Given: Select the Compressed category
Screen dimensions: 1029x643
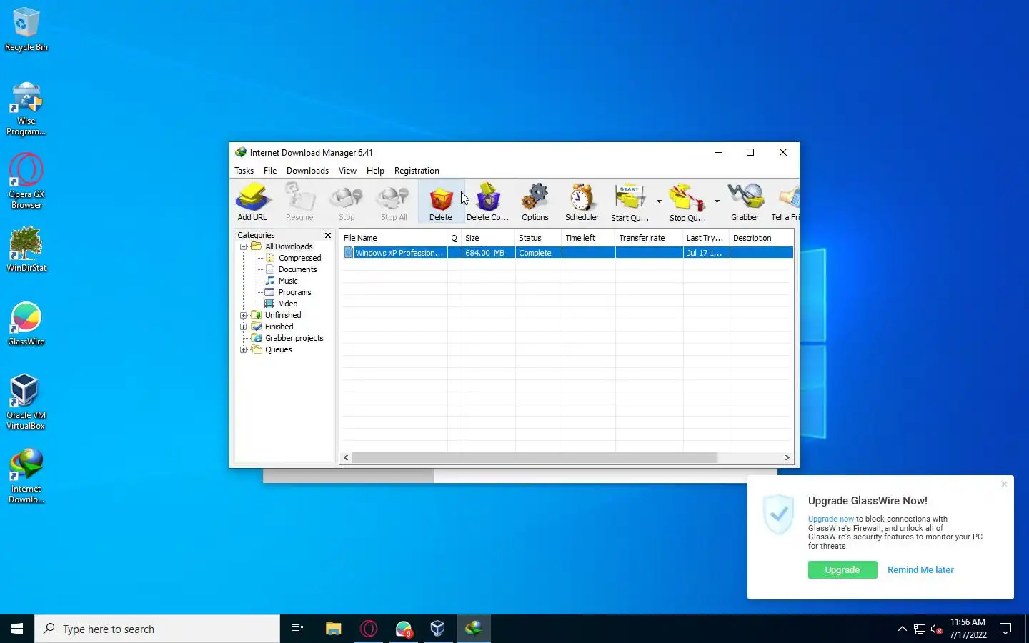Looking at the screenshot, I should click(x=299, y=258).
